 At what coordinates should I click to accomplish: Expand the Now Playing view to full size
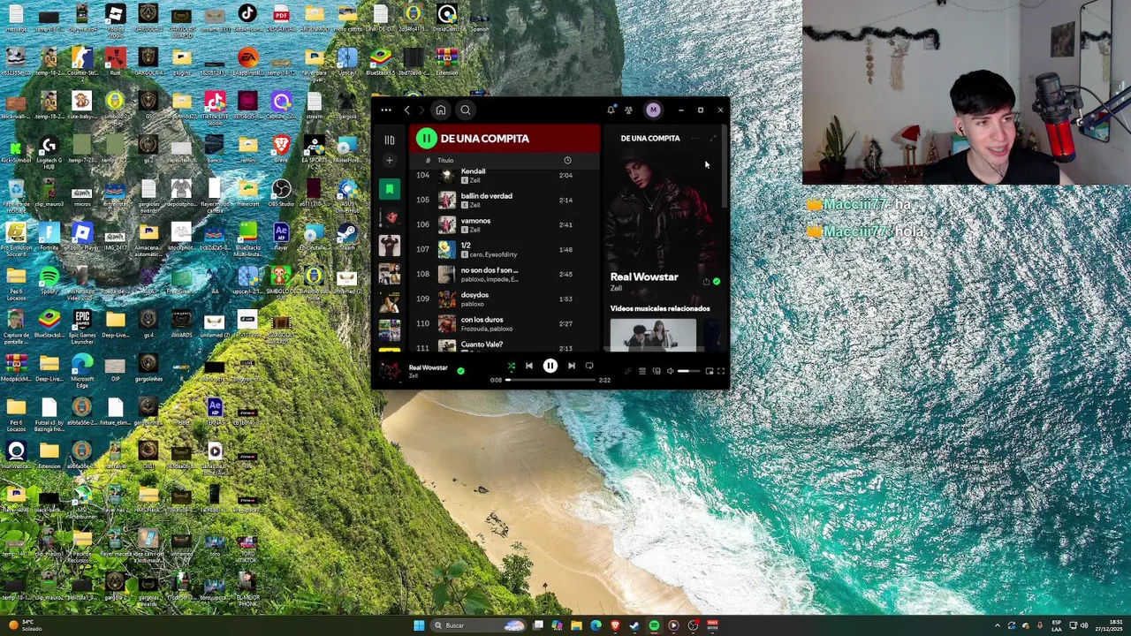point(712,139)
